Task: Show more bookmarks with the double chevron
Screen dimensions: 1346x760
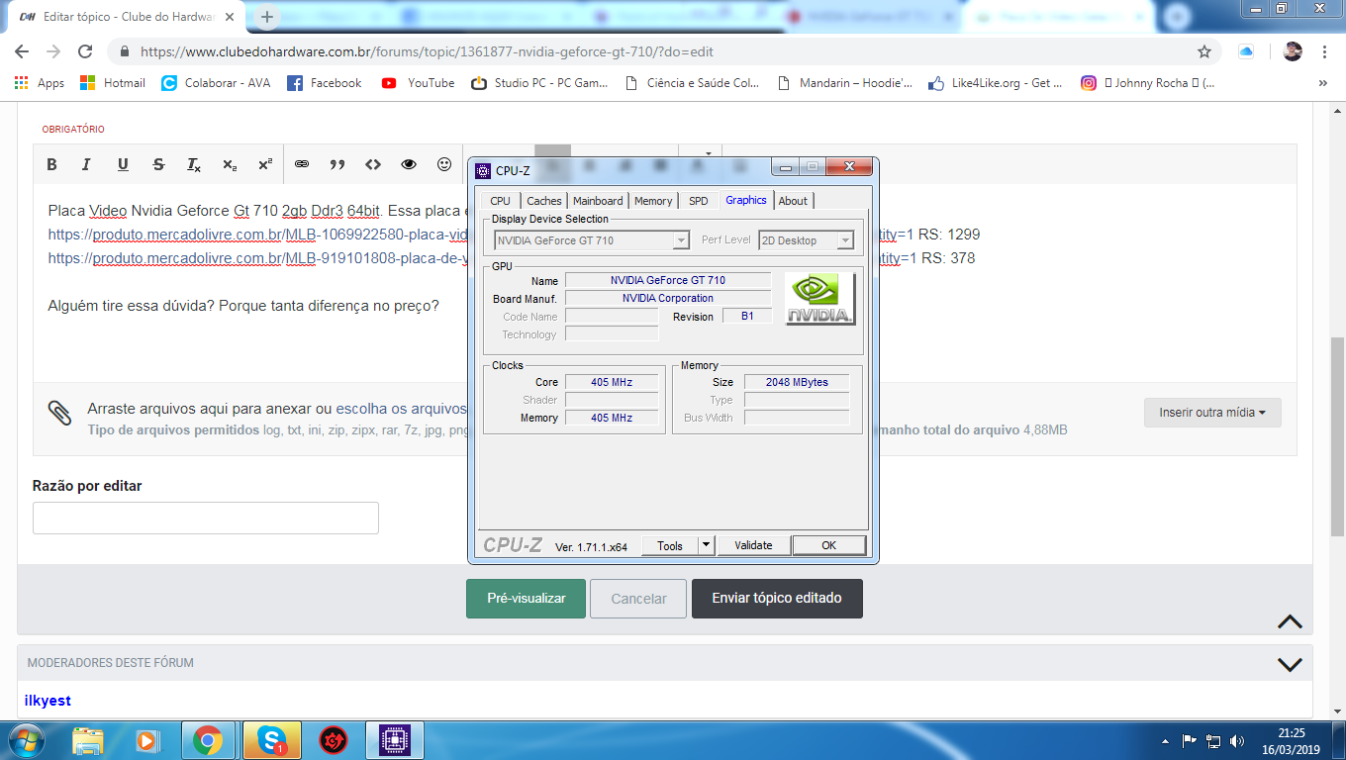Action: click(1323, 83)
